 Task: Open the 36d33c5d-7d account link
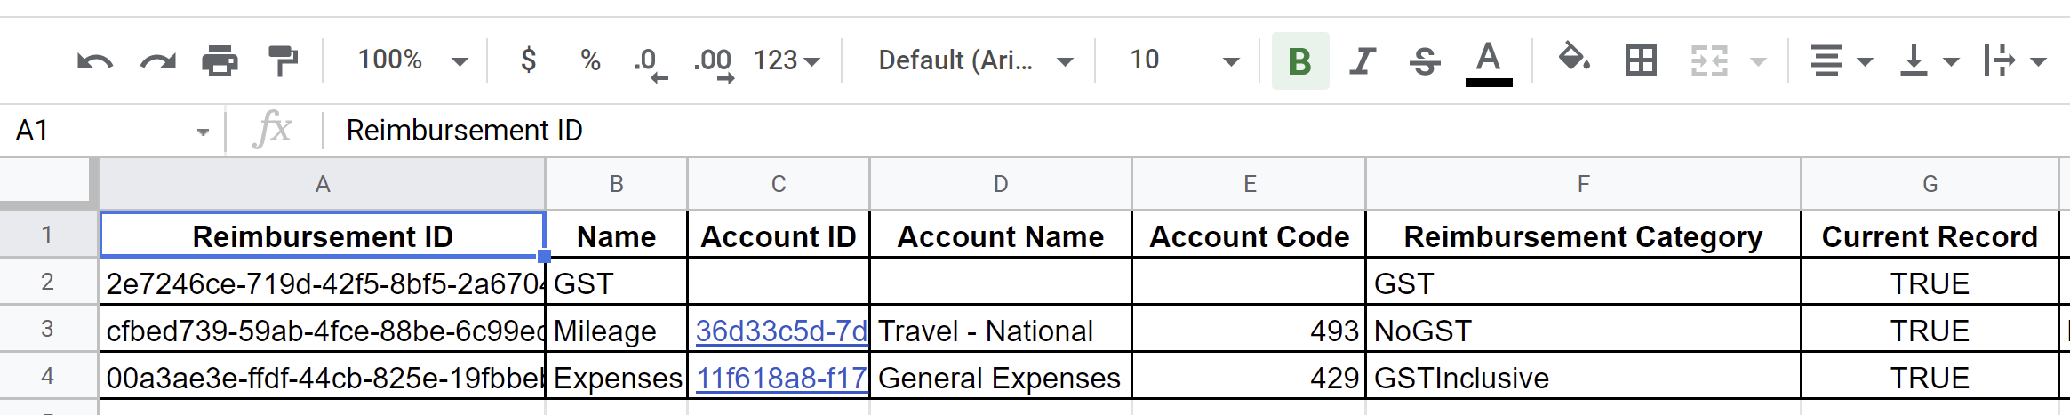[781, 331]
